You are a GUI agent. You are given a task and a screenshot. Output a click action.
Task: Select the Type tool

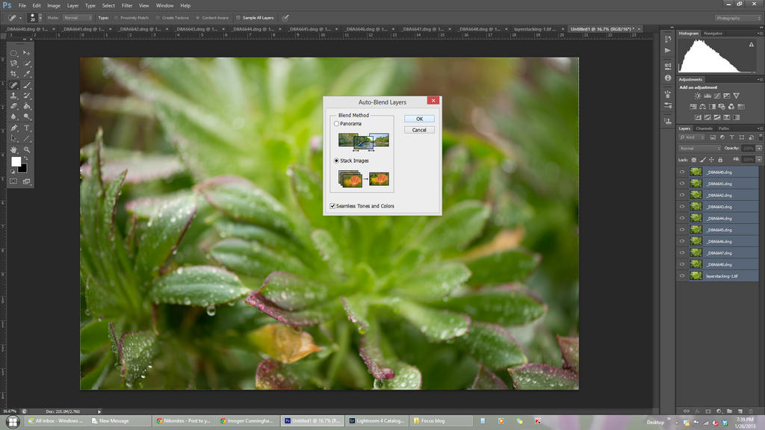(x=28, y=128)
